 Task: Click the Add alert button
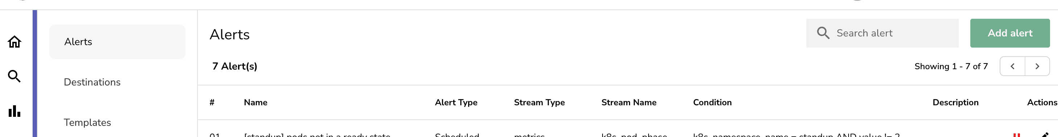(1009, 33)
